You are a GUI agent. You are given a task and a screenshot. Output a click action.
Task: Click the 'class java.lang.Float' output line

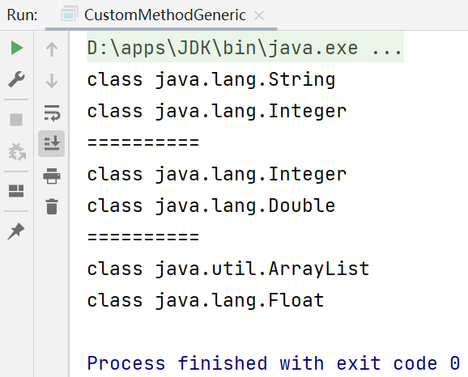coord(206,300)
